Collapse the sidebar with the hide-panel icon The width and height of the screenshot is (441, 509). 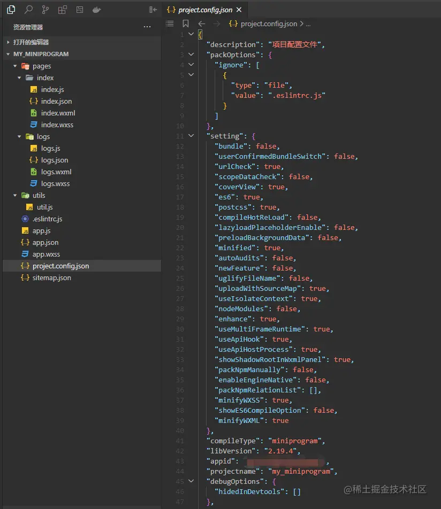pyautogui.click(x=153, y=10)
